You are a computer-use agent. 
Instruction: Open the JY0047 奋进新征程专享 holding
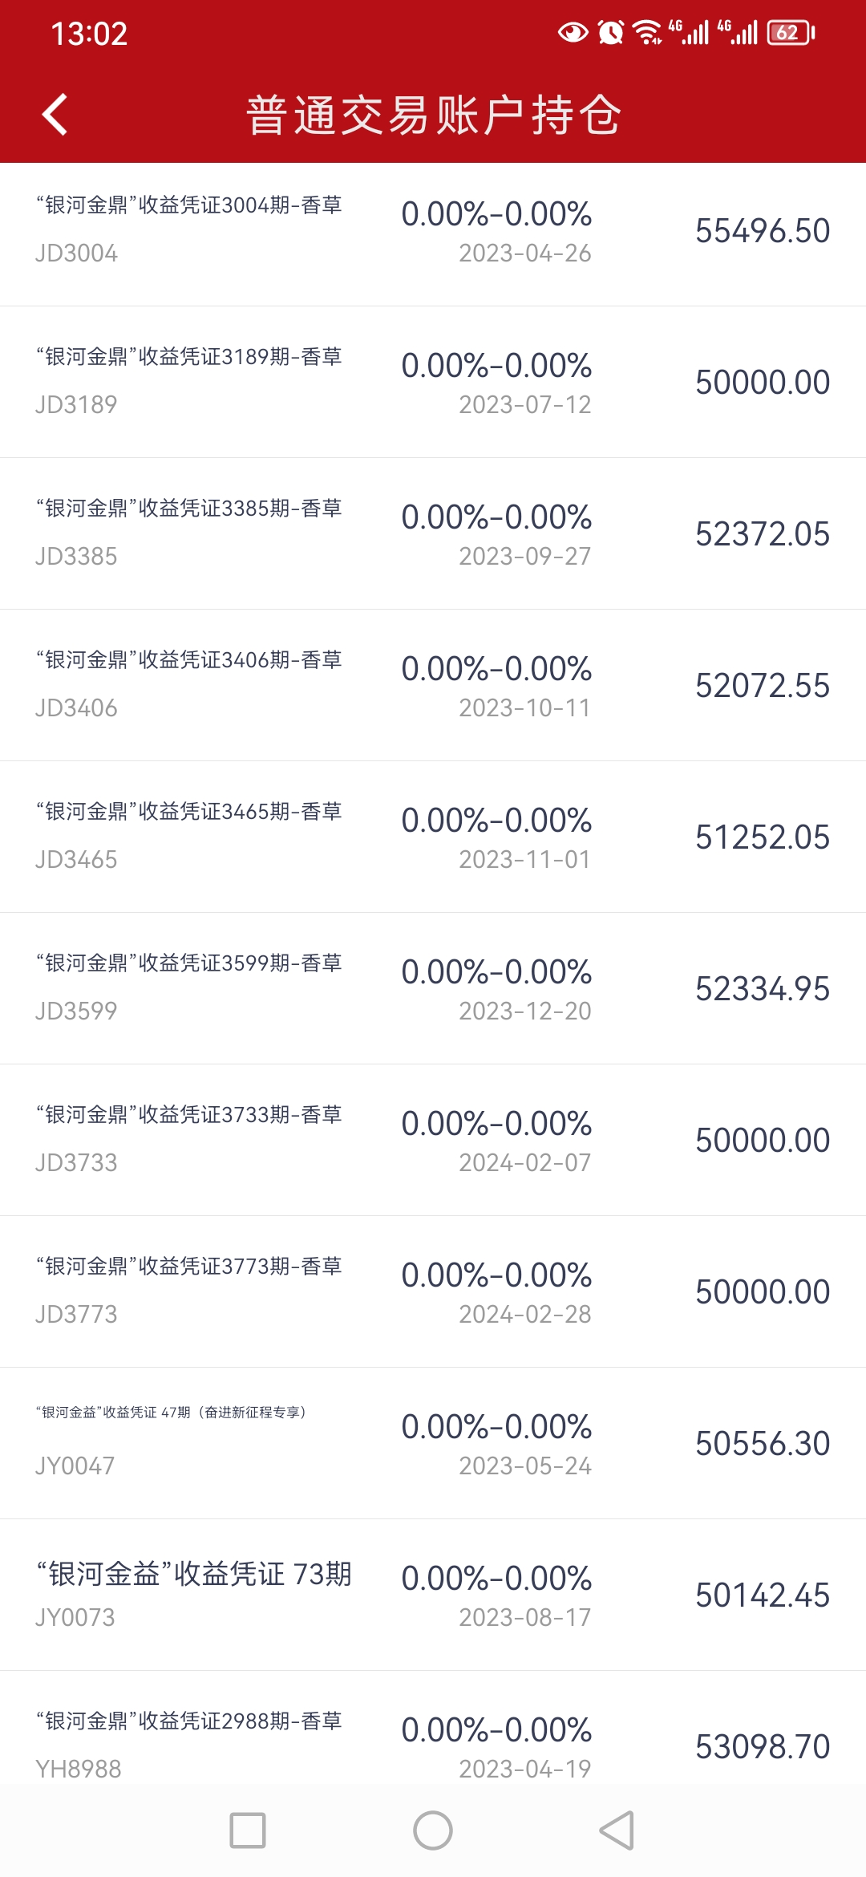coord(433,1443)
